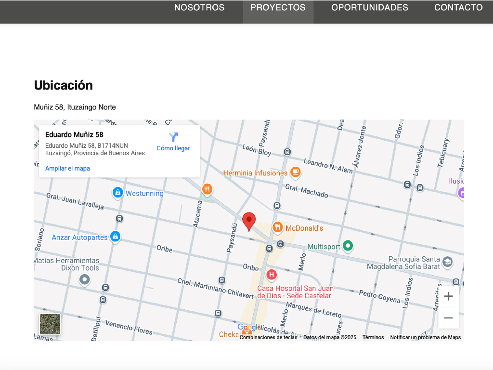Open the Nosotros menu item

199,8
